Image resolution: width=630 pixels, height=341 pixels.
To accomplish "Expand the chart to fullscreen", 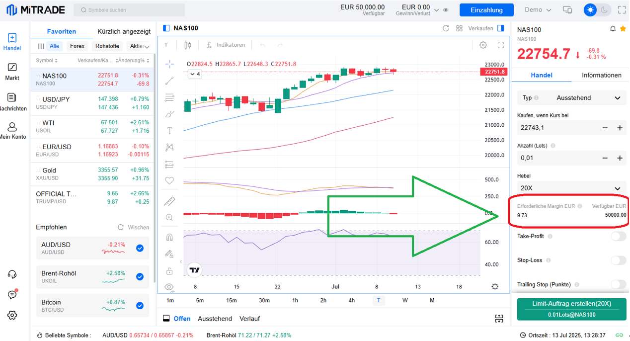I will [501, 45].
